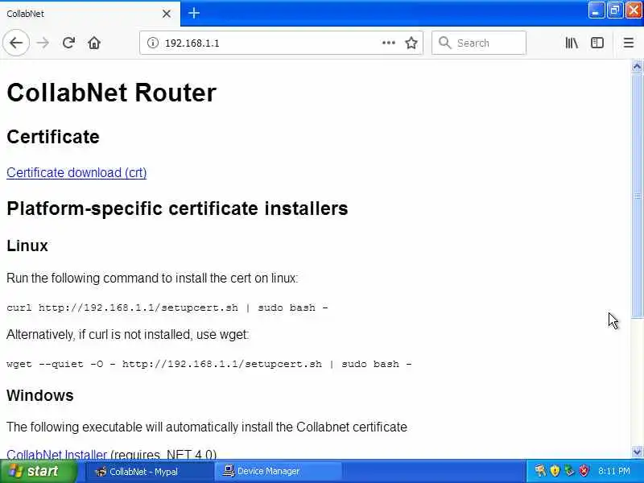Click the CollabNet Router heading
This screenshot has height=483, width=644.
coord(111,93)
